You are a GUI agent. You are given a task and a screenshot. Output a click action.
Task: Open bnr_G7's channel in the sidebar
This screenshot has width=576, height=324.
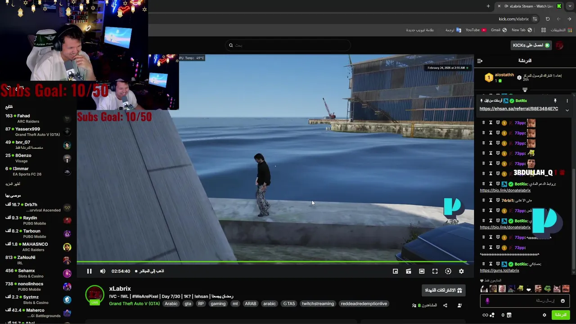coord(38,145)
